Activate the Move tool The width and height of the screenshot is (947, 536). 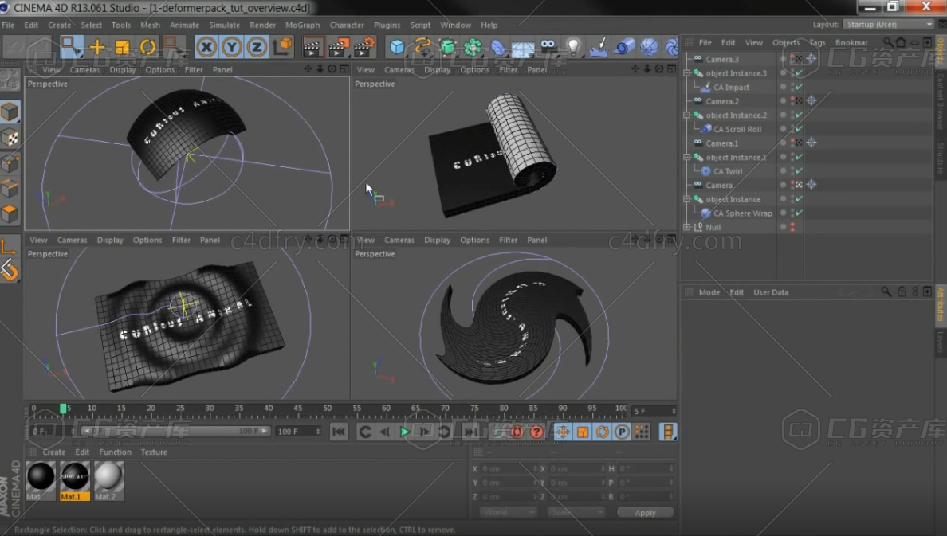(96, 46)
